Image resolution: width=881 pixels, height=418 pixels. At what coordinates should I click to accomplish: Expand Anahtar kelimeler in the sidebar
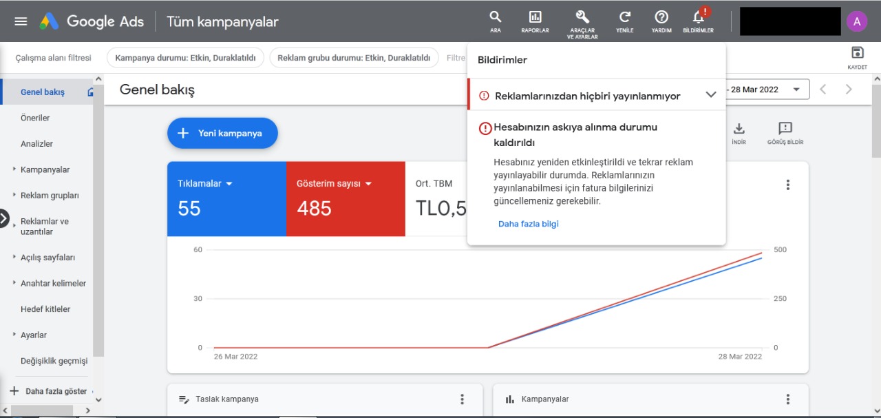click(x=14, y=283)
